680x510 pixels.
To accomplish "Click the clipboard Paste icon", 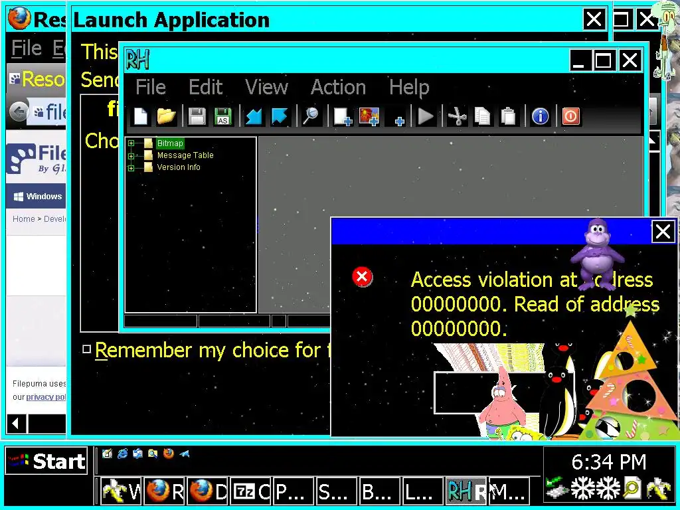I will coord(508,116).
